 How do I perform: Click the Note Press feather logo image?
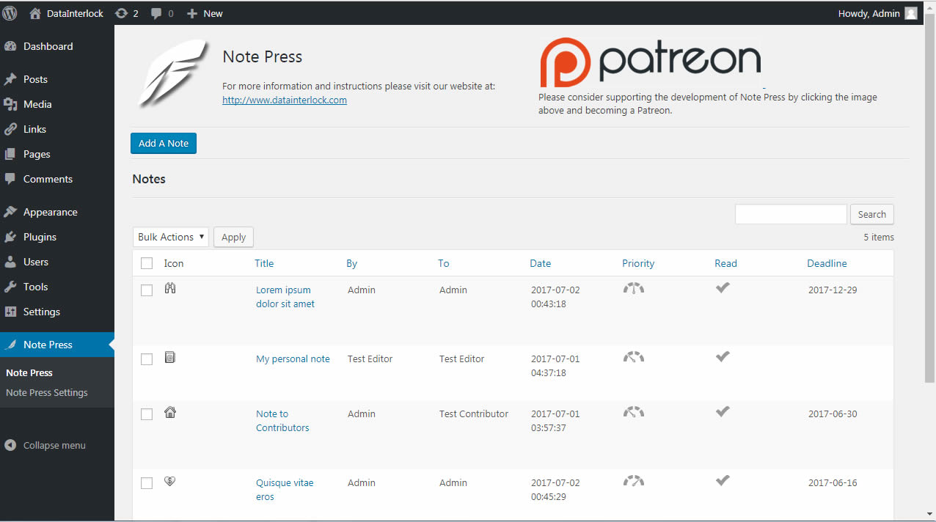point(173,73)
